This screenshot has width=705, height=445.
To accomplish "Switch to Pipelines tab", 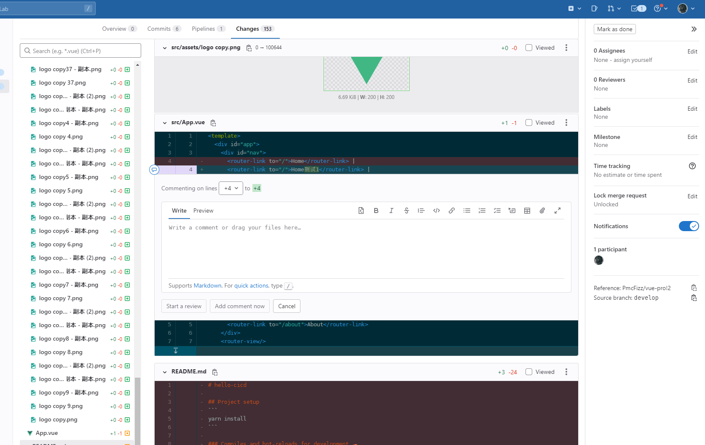I will coord(209,29).
